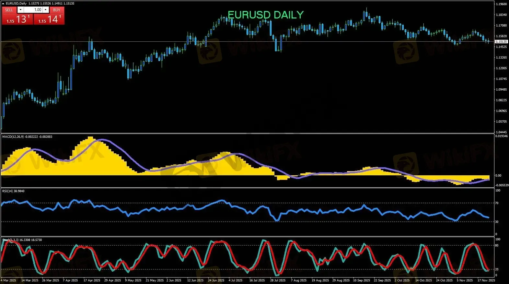Click the 5 Nov 2025 date label
The width and height of the screenshot is (509, 284).
(x=465, y=280)
